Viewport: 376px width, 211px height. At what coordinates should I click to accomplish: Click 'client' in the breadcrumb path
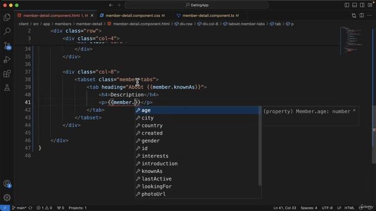coord(23,24)
